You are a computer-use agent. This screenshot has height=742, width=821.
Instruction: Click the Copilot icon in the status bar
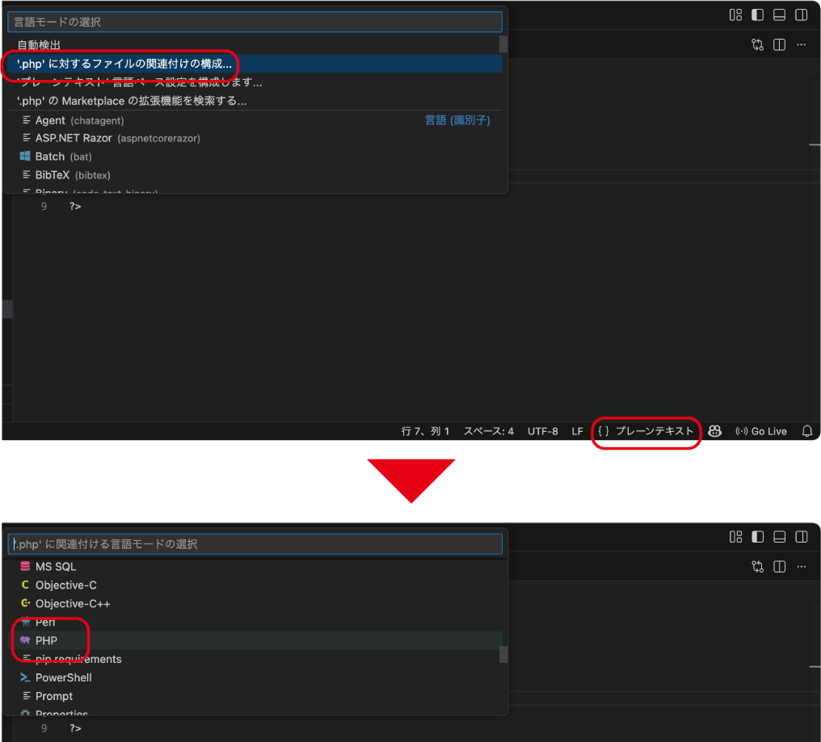coord(714,431)
